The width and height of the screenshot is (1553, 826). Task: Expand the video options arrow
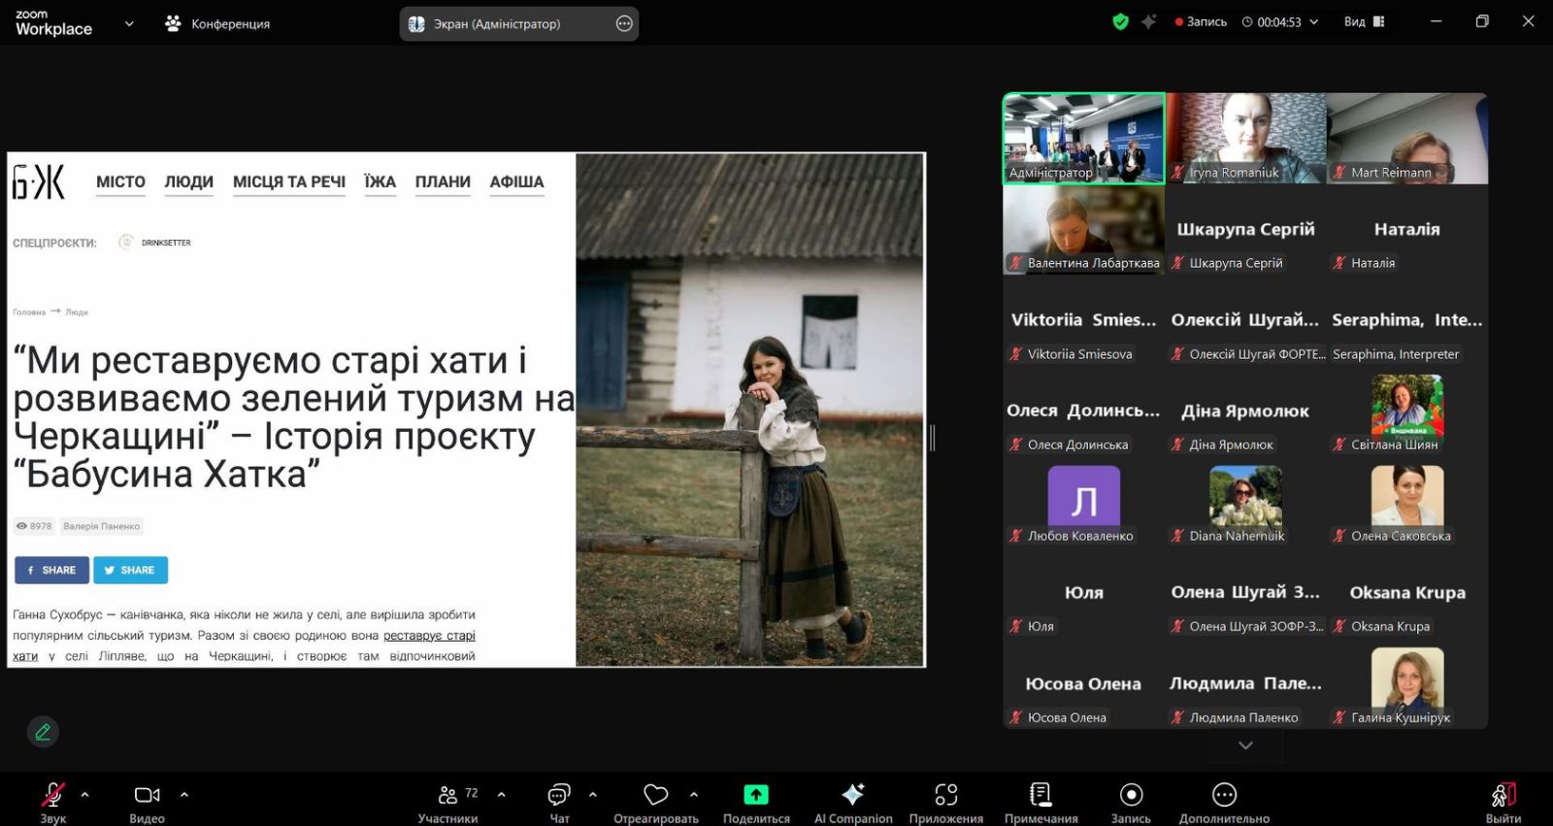[184, 794]
